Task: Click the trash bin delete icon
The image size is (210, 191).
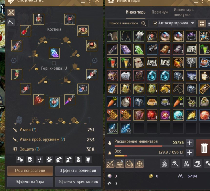Action: coord(204,148)
